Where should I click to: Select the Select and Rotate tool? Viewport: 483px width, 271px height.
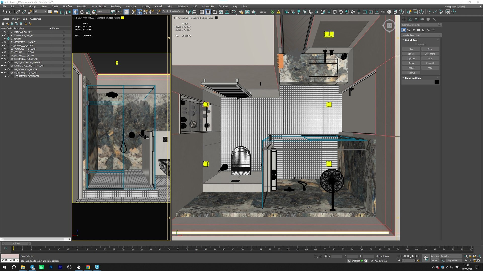[82, 12]
